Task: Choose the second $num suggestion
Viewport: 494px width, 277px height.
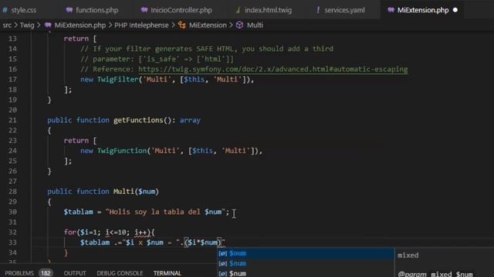Action: [306, 263]
